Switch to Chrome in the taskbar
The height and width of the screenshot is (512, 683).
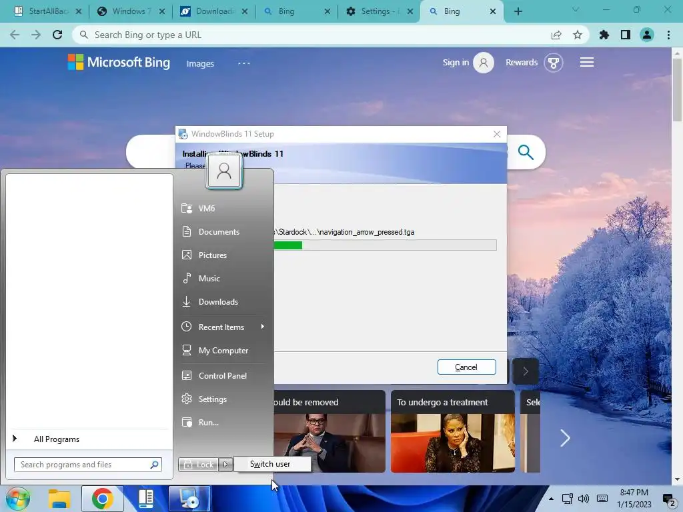point(102,499)
